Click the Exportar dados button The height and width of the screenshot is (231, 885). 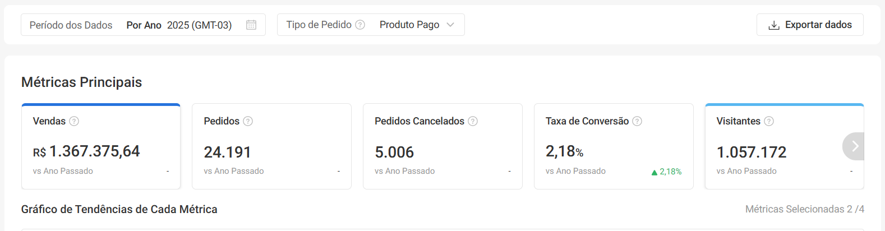tap(810, 25)
